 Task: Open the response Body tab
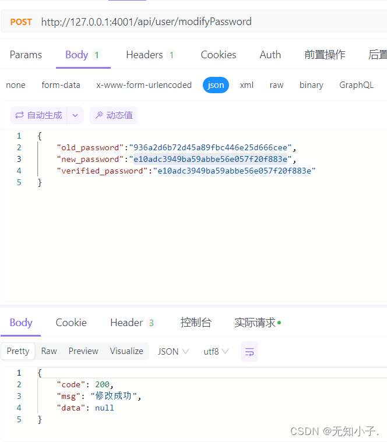pyautogui.click(x=21, y=323)
